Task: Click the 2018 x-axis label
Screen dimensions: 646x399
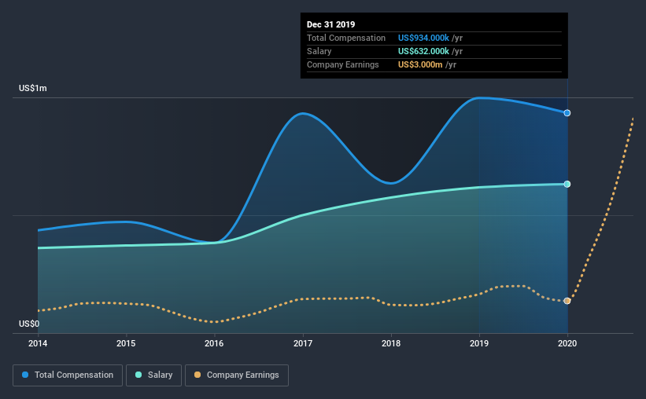Action: click(x=391, y=343)
